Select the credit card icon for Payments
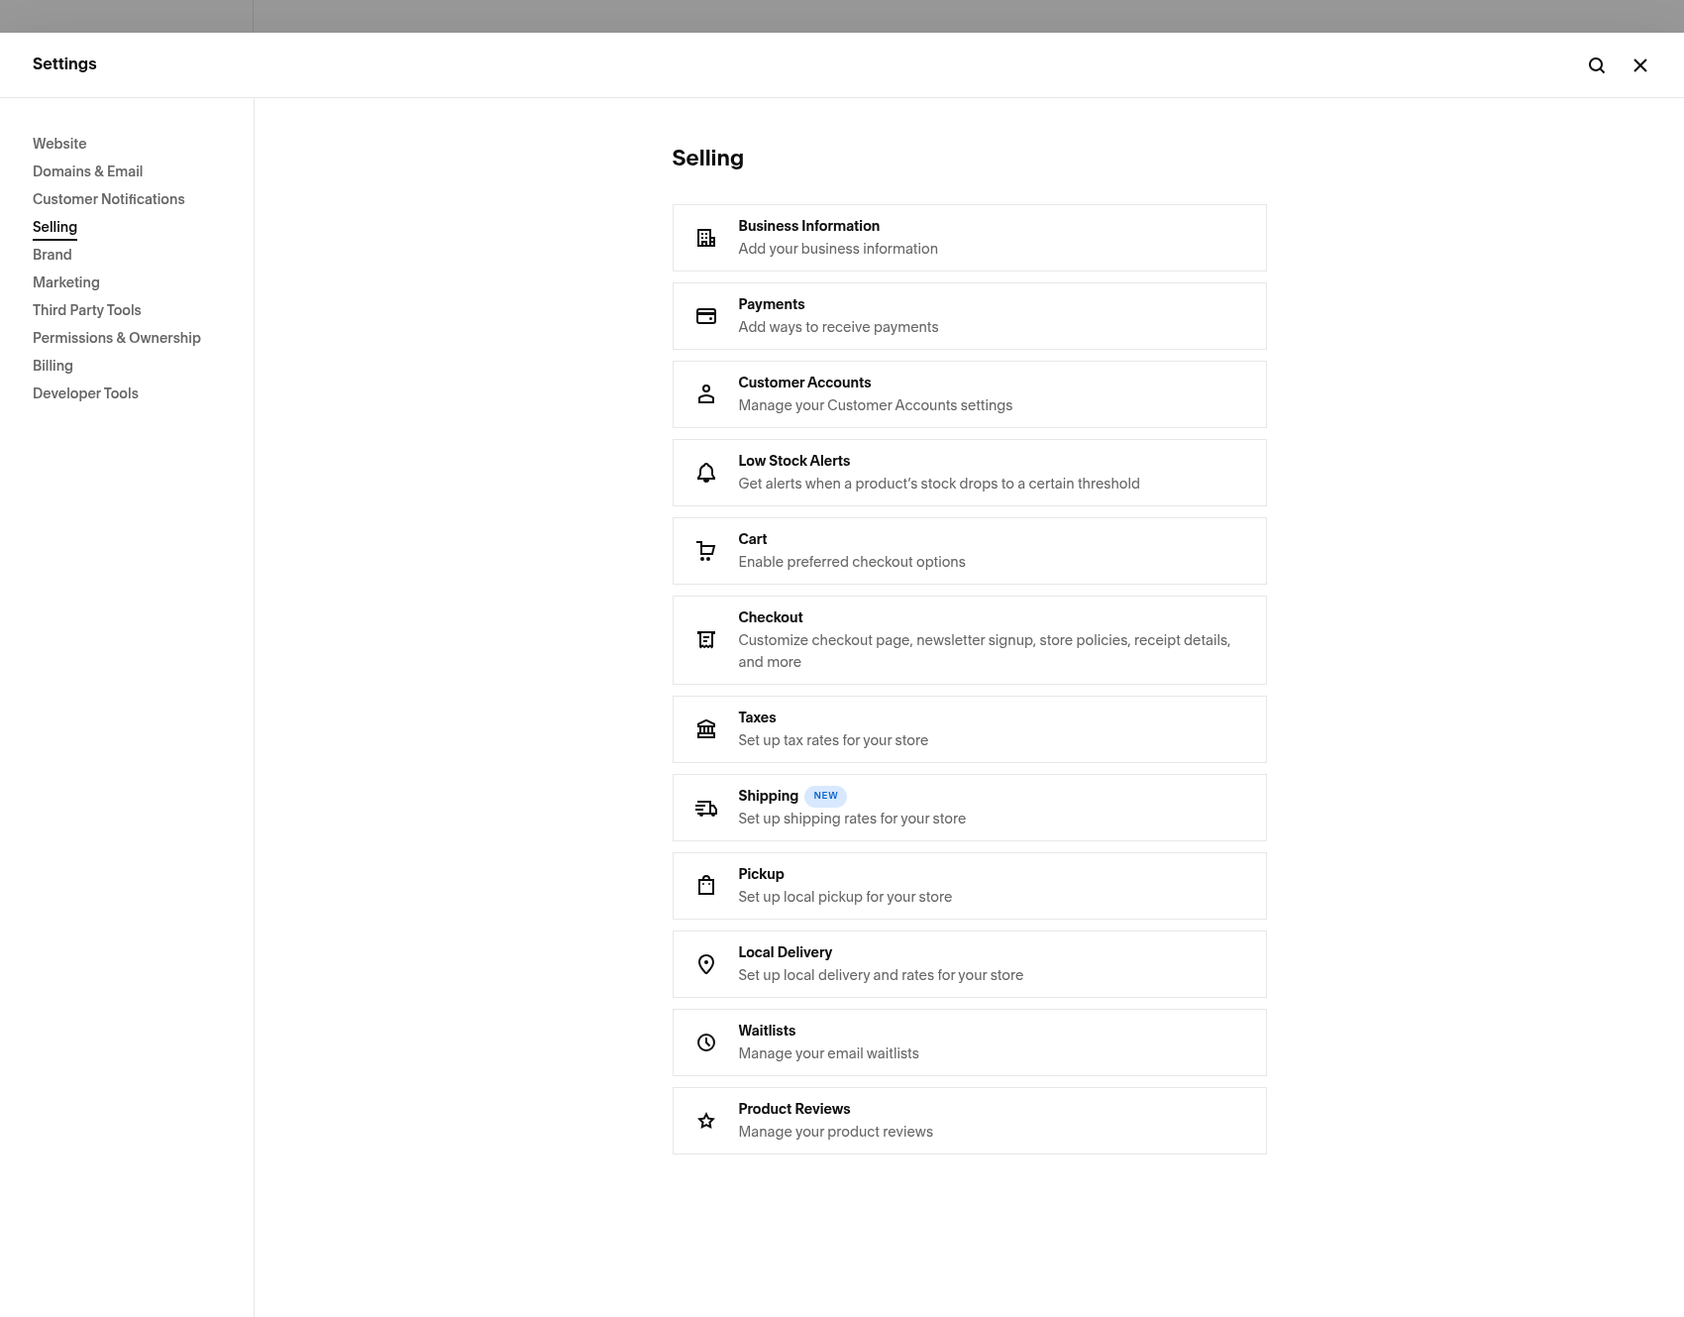This screenshot has width=1684, height=1317. 706,315
